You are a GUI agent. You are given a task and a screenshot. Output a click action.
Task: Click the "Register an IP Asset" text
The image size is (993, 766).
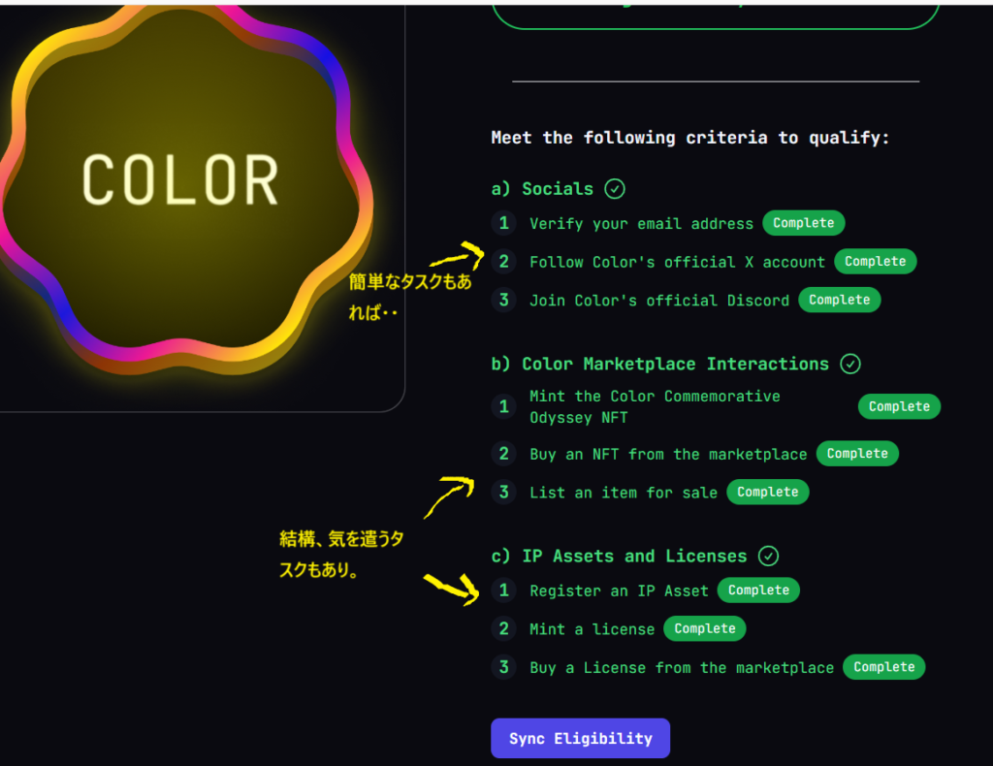619,591
